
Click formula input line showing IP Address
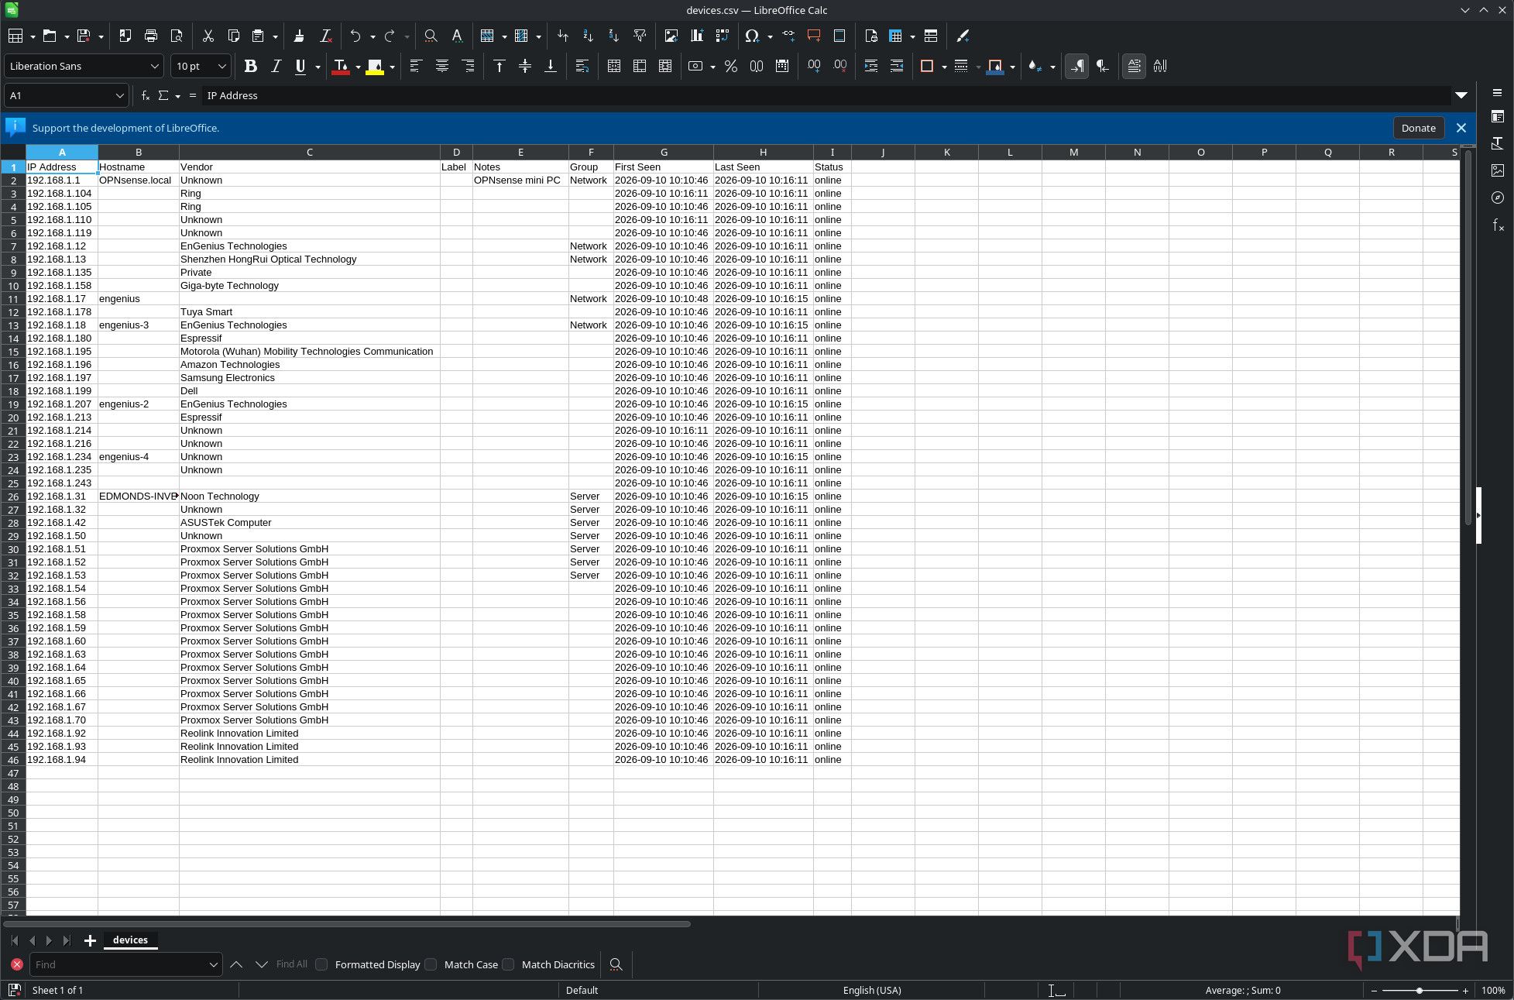pyautogui.click(x=826, y=95)
